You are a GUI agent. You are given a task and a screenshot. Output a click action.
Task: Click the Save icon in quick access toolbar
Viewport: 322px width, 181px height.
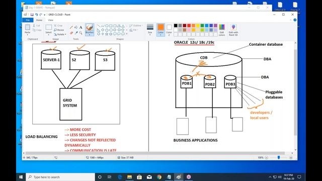pos(32,15)
